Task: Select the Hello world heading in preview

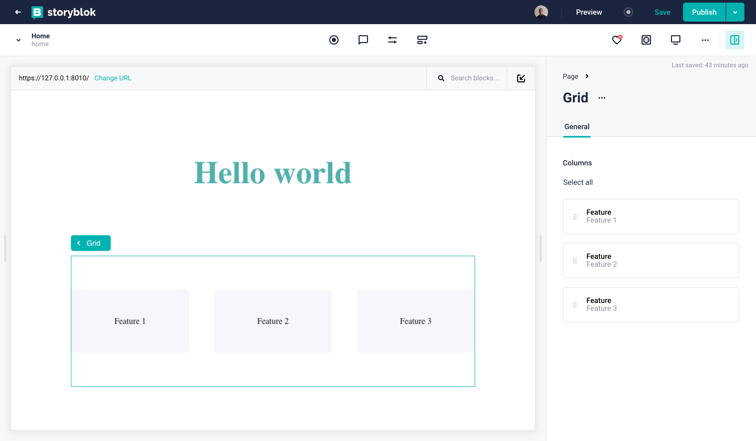Action: click(273, 173)
